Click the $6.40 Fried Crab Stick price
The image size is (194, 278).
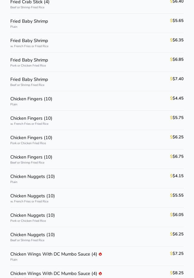(177, 2)
